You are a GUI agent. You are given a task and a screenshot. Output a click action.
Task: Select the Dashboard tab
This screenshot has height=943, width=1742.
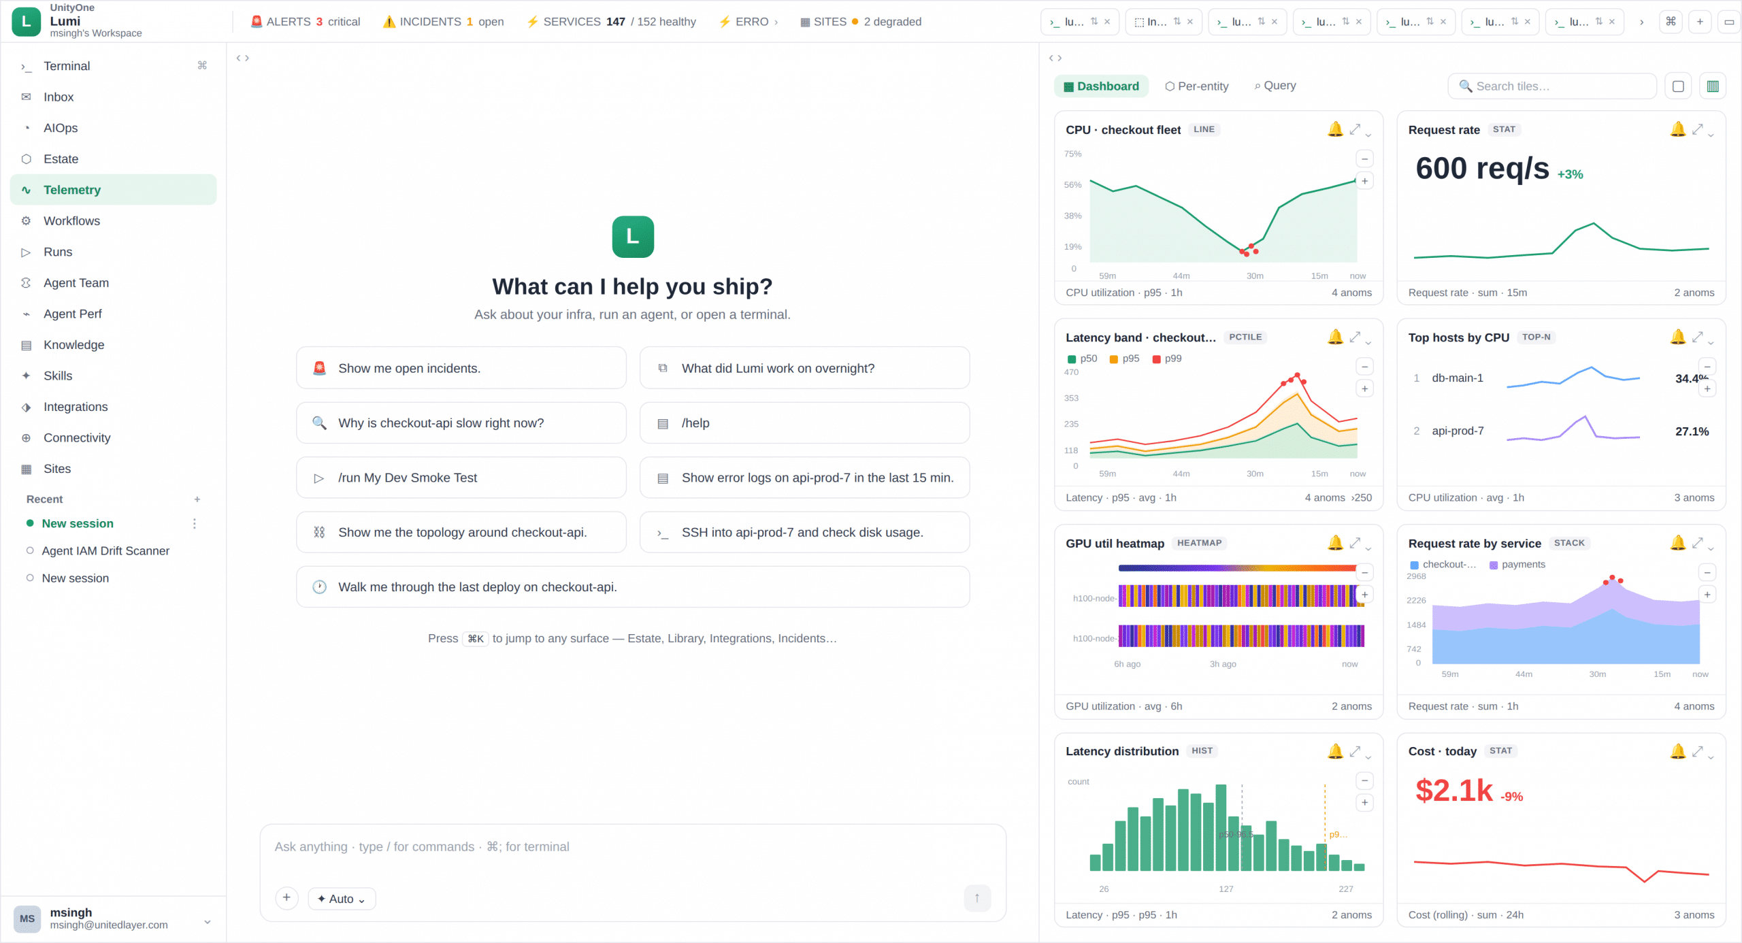click(1102, 86)
